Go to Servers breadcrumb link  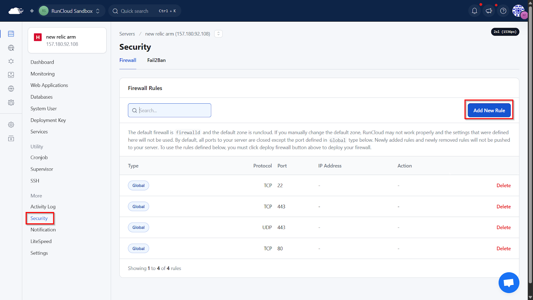pos(127,34)
